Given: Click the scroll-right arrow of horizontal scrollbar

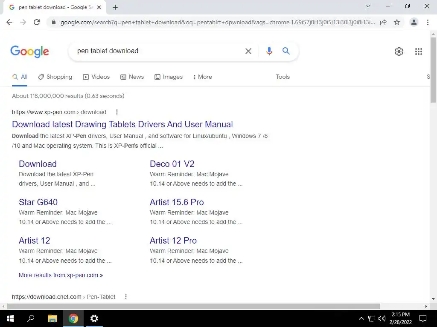Looking at the screenshot, I should [x=426, y=306].
